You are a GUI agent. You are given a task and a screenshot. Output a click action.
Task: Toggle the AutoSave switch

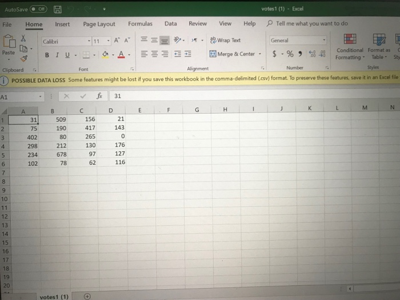pos(38,9)
